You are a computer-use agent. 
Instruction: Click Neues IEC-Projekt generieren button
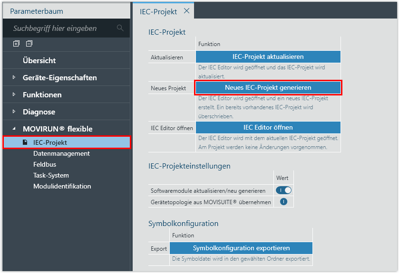click(x=268, y=88)
